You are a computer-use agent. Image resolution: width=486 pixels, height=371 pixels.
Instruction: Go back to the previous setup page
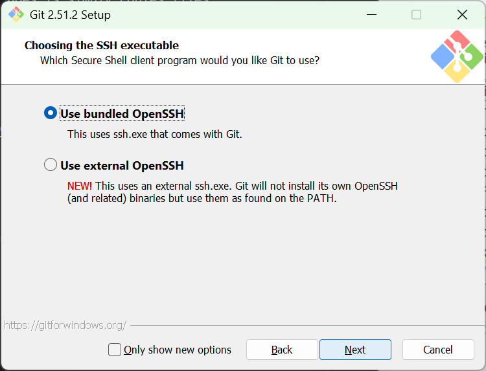click(x=282, y=350)
